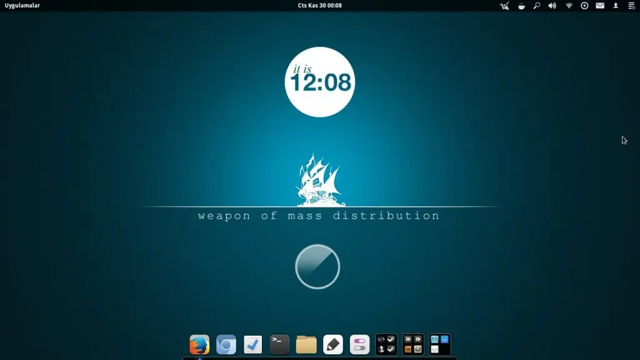640x360 pixels.
Task: Click the 'it is 12:08' clock widget
Action: tap(320, 82)
